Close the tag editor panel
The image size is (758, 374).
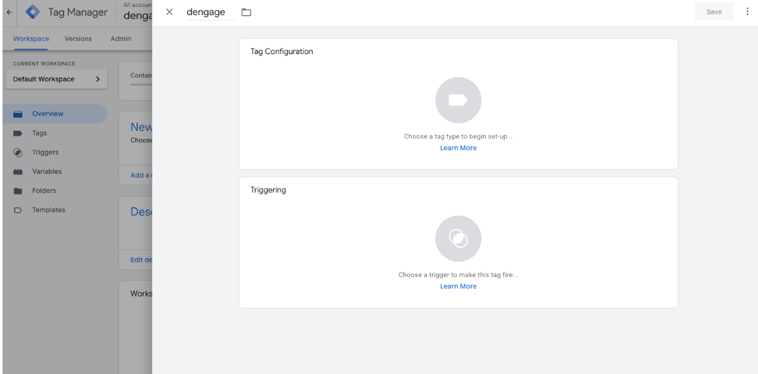click(x=169, y=12)
